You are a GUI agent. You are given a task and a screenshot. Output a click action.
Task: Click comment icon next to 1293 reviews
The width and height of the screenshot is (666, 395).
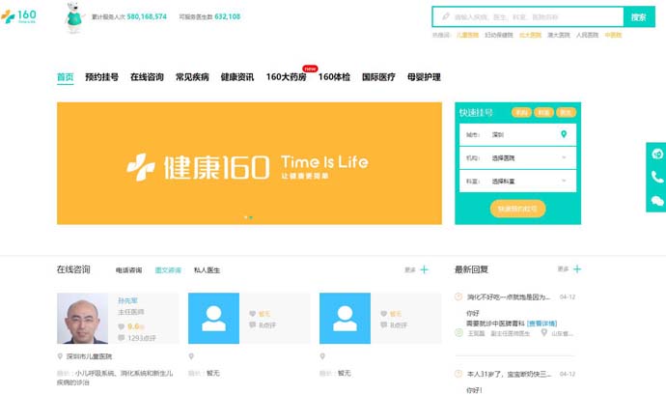tap(122, 338)
